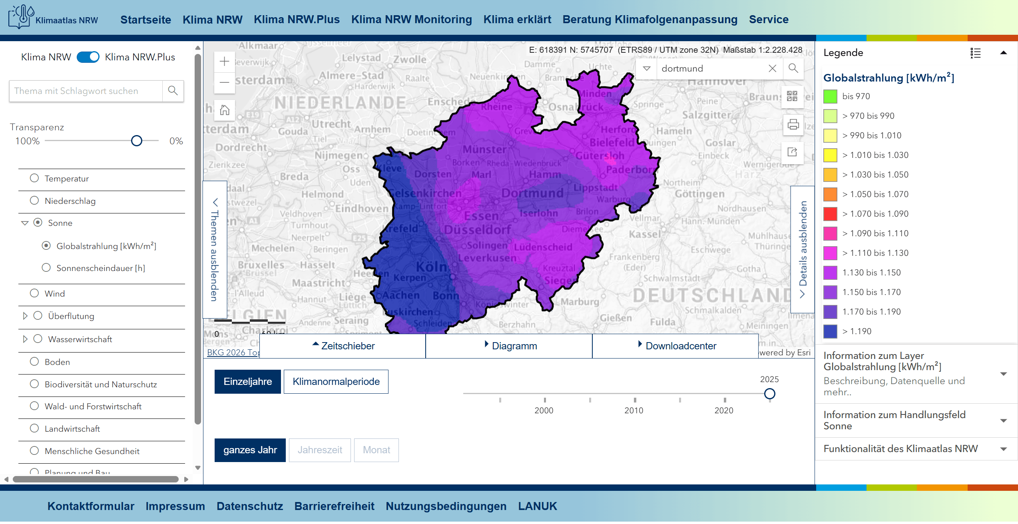The height and width of the screenshot is (524, 1018).
Task: Select the Temperatur radio button
Action: coord(34,178)
